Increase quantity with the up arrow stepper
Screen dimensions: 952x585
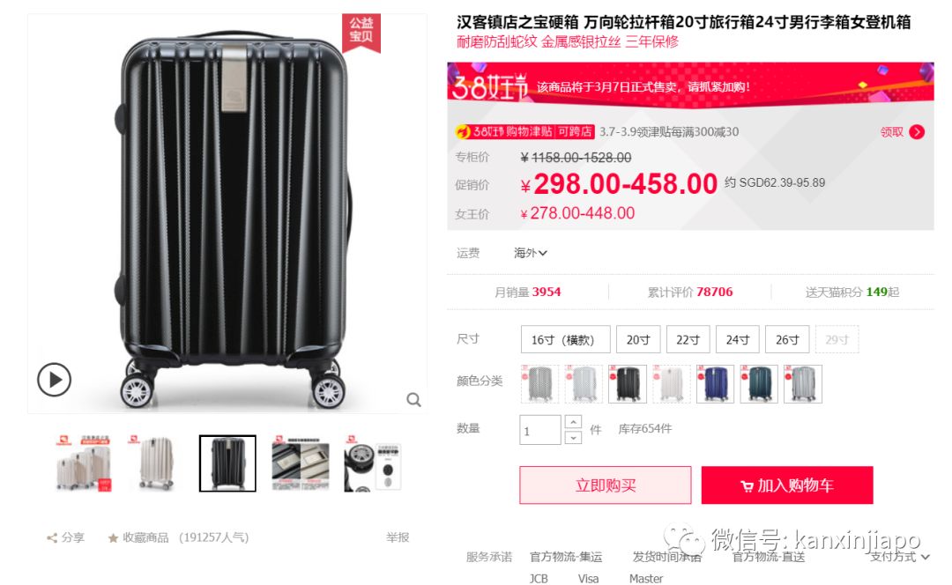tap(573, 422)
